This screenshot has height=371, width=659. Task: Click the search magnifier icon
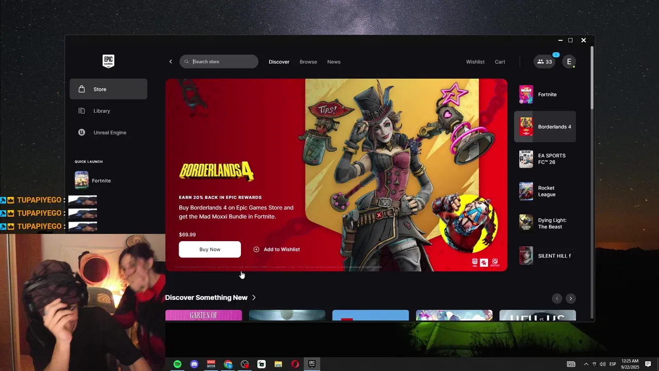click(x=187, y=62)
